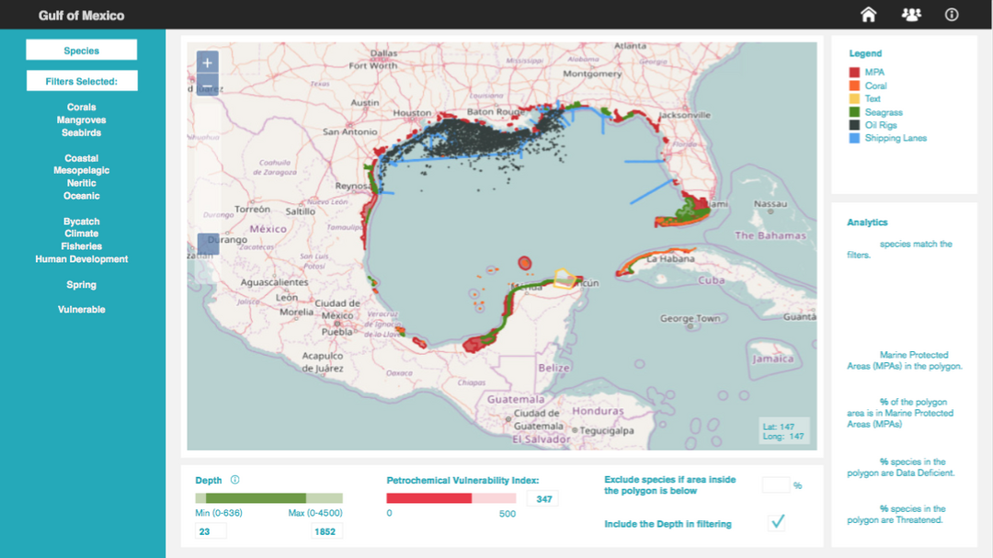
Task: Open the Species panel
Action: point(82,51)
